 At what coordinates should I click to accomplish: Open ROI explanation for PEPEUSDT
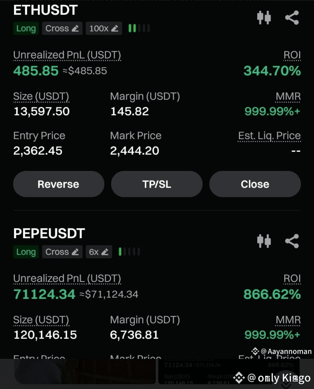(292, 278)
